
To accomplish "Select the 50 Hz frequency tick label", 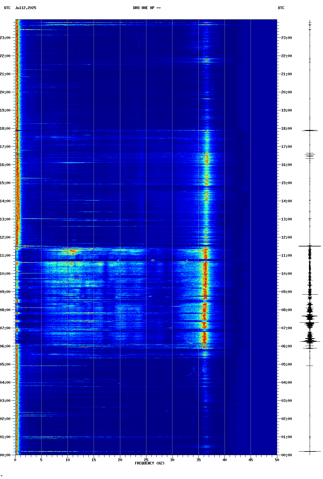I will click(x=277, y=460).
